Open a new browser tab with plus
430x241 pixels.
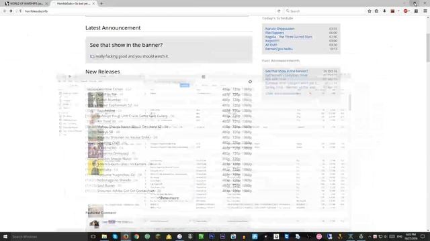(101, 3)
